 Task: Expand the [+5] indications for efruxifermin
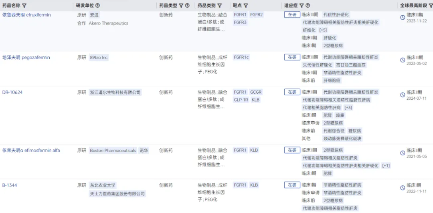(323, 30)
